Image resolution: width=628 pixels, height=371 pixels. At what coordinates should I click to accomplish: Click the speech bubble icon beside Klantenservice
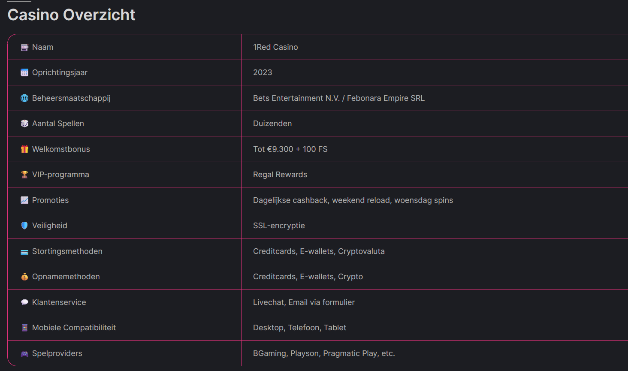tap(24, 302)
